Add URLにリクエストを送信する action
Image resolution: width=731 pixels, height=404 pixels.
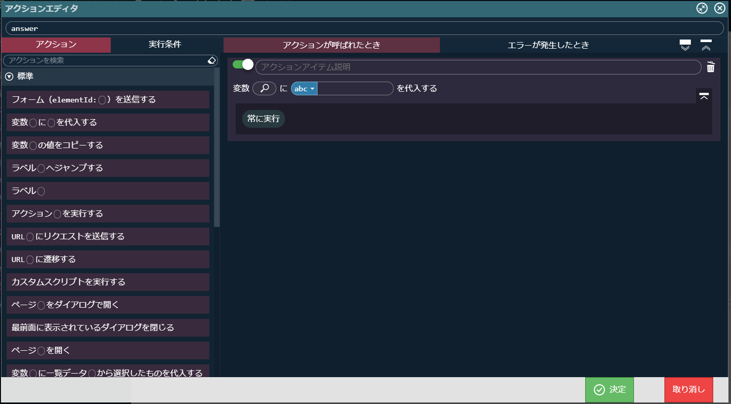[108, 236]
